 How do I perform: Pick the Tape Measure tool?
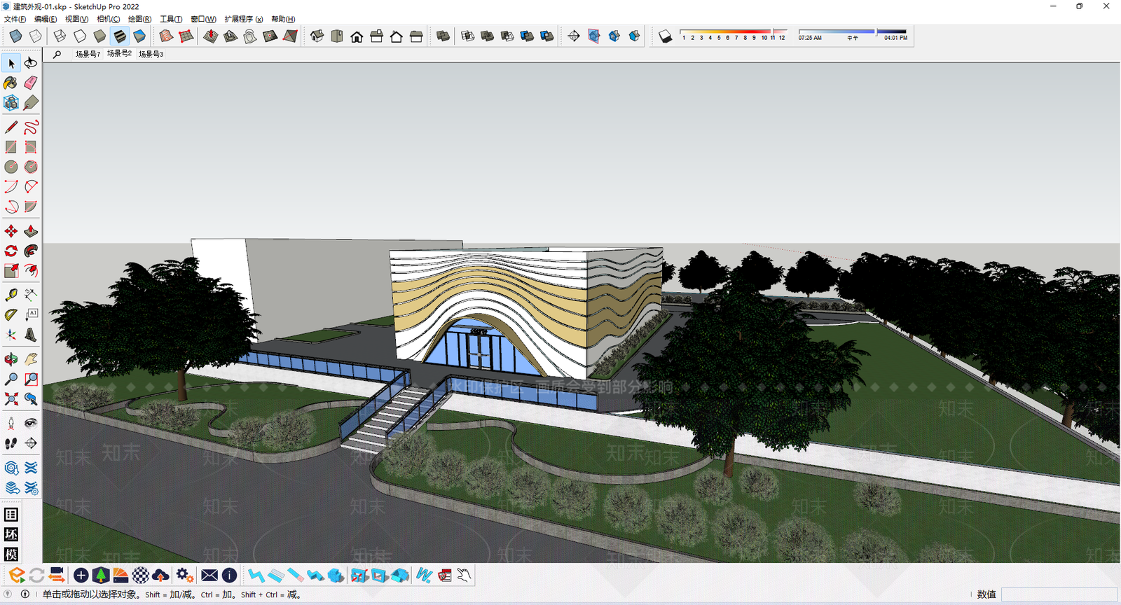tap(11, 295)
